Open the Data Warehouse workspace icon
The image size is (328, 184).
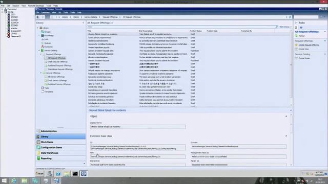tap(38, 153)
